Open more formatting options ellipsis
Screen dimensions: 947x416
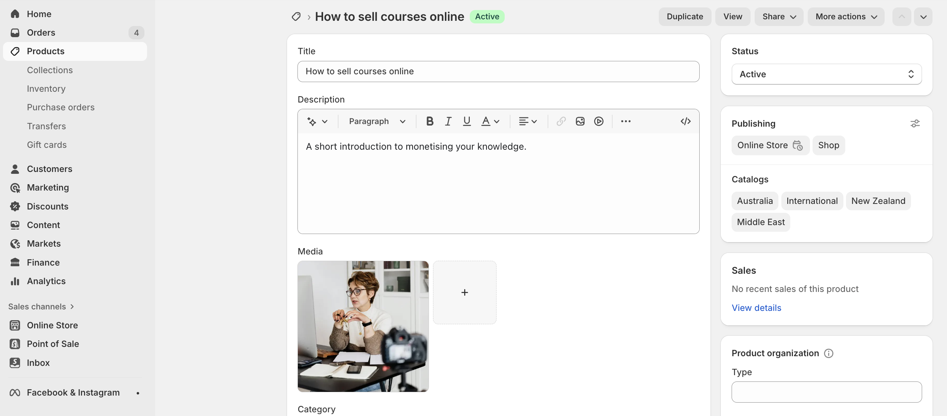coord(626,121)
